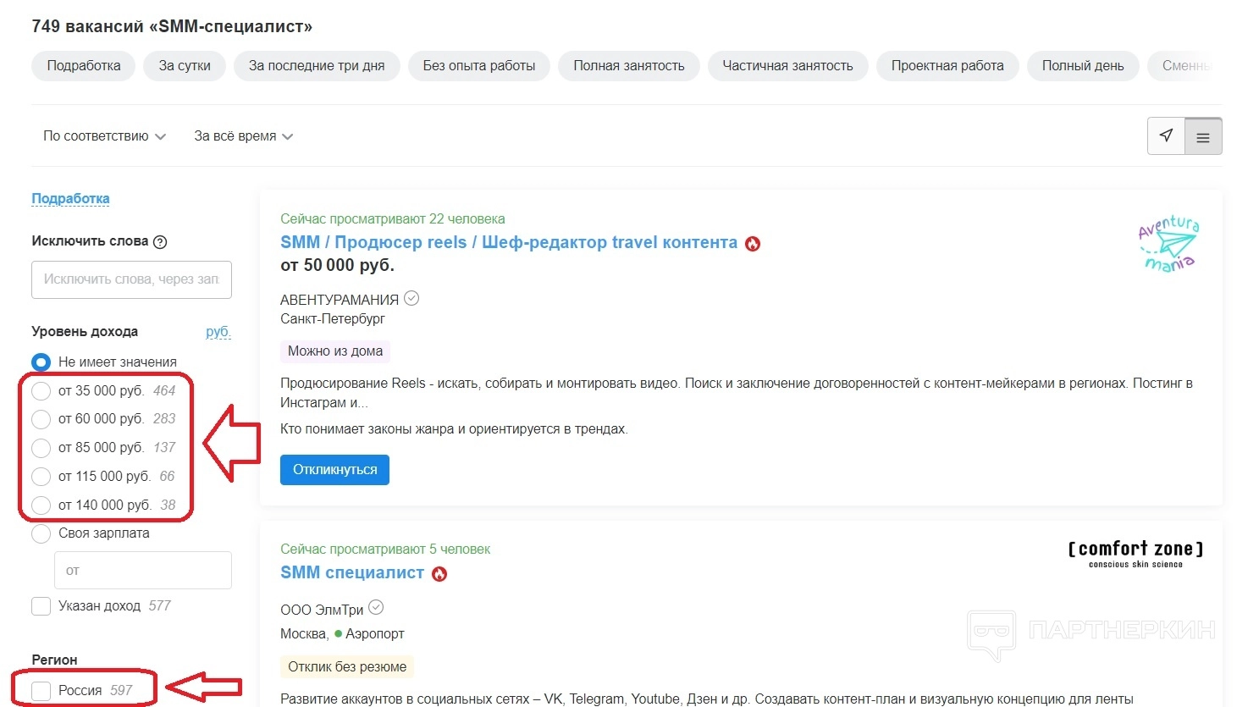
Task: Check the Указан доход checkbox
Action: [x=41, y=606]
